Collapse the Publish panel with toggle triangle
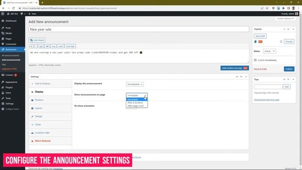This screenshot has width=302, height=170. click(293, 29)
